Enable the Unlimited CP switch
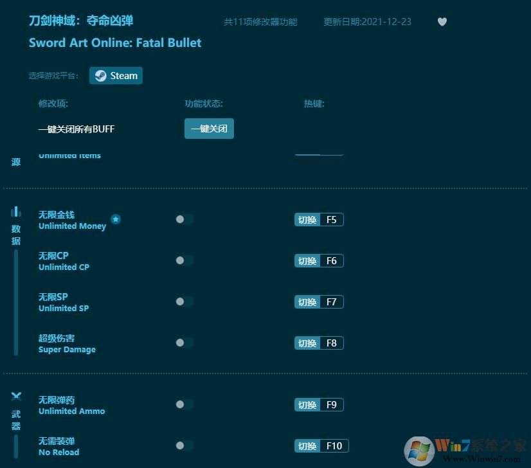The height and width of the screenshot is (468, 531). click(184, 260)
